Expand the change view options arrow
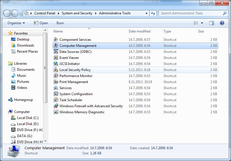Image resolution: width=231 pixels, height=161 pixels. click(202, 23)
